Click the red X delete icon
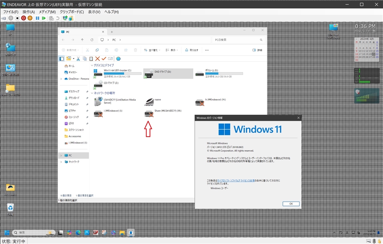The height and width of the screenshot is (244, 383). coord(98,59)
